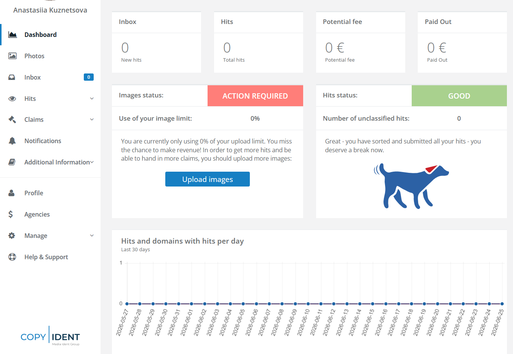The image size is (513, 354).
Task: Click the Help & Support lifebuoy icon
Action: pos(12,257)
